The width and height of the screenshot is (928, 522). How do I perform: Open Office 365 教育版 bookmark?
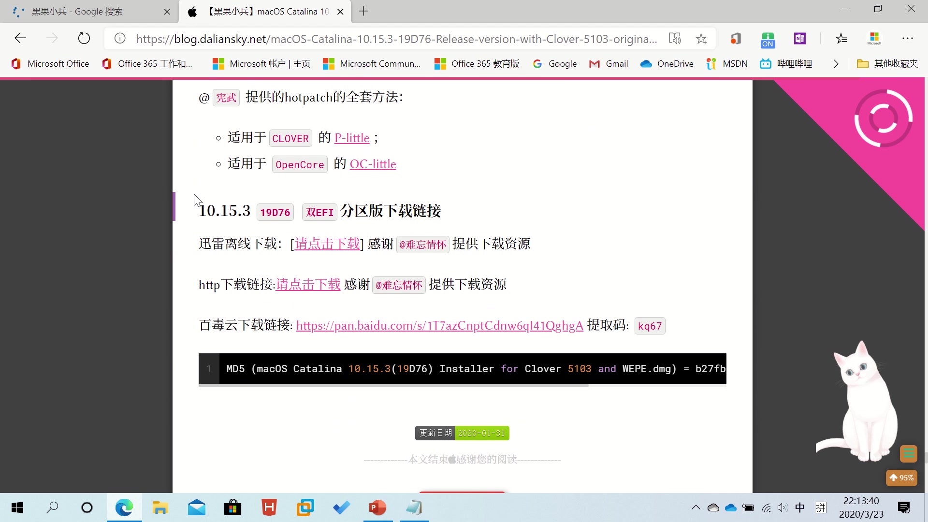477,64
